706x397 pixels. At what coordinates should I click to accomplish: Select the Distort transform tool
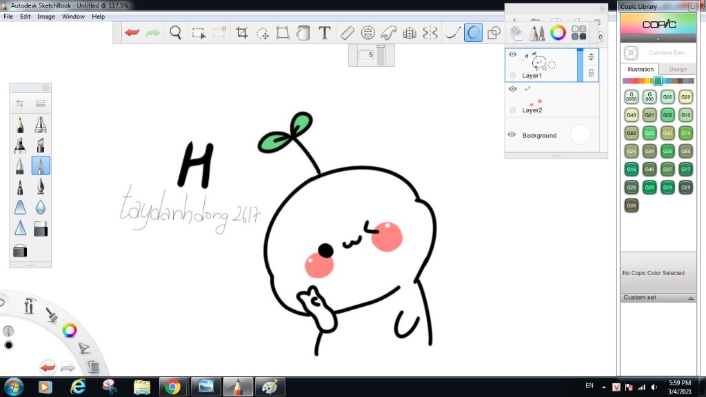[x=283, y=33]
